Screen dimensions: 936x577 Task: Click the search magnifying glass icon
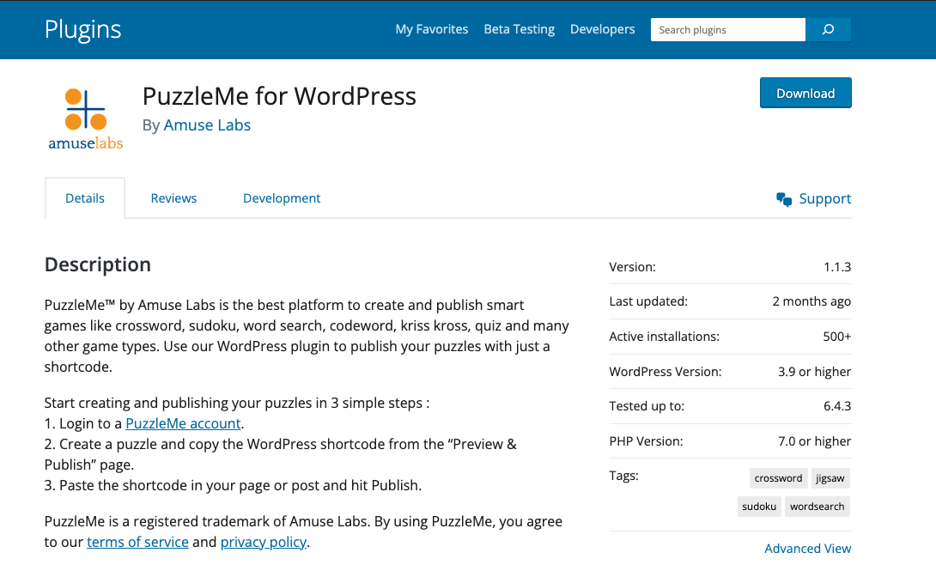[827, 29]
